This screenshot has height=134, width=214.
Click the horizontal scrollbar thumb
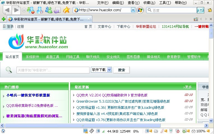click(83, 125)
